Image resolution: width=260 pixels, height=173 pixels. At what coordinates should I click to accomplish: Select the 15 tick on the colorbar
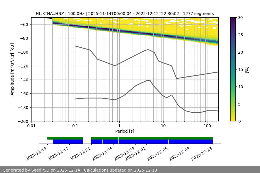(x=241, y=69)
